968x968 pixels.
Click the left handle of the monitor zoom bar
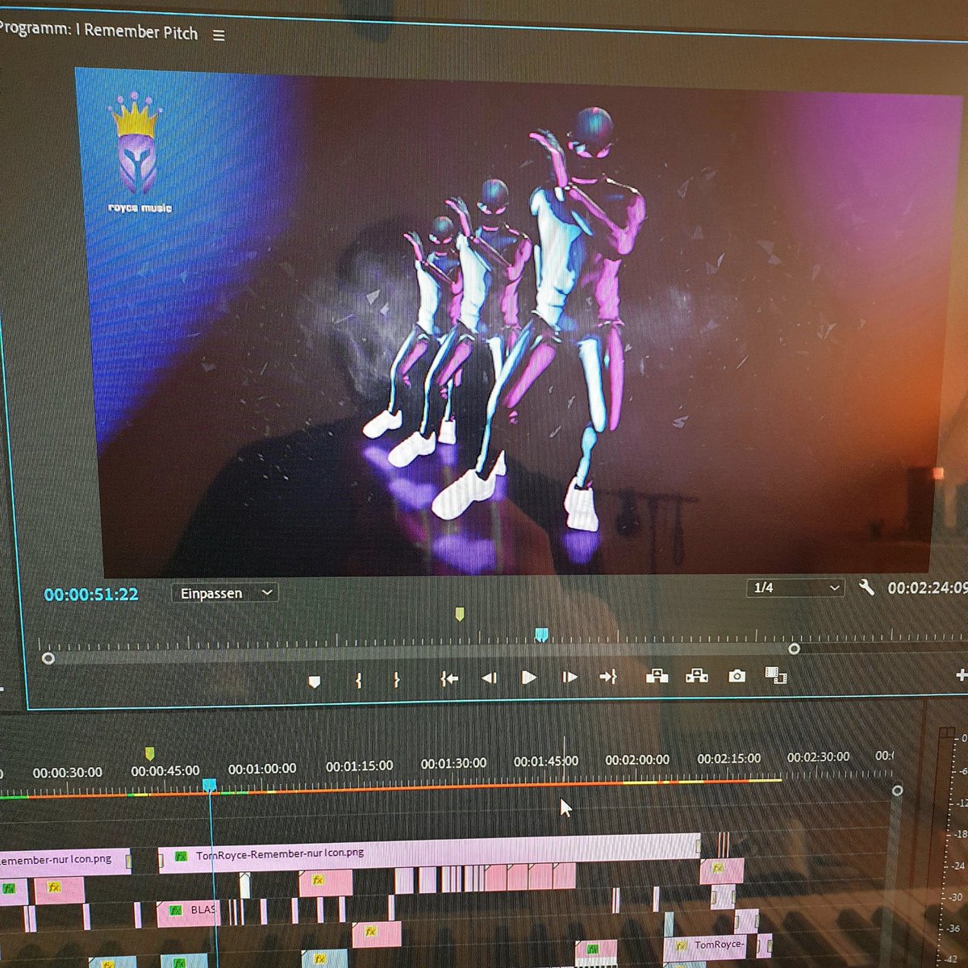click(x=48, y=658)
